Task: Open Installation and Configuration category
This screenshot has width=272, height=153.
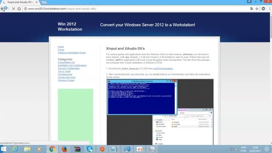Action: 72,65
